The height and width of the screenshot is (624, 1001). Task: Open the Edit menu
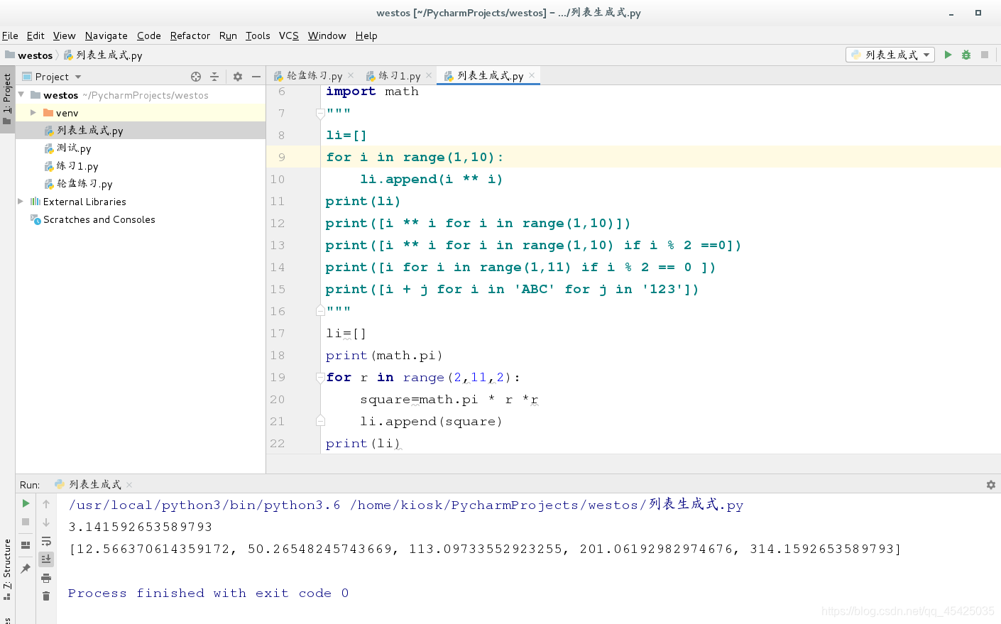tap(35, 35)
